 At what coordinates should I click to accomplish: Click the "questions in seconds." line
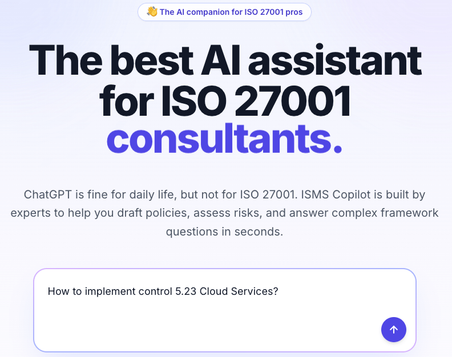225,232
